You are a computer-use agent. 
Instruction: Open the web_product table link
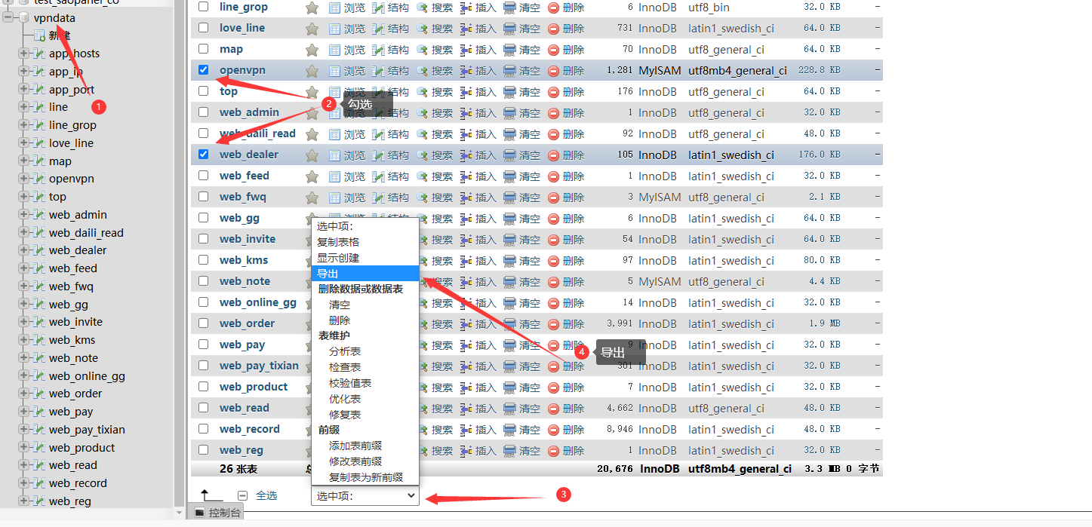pyautogui.click(x=254, y=387)
